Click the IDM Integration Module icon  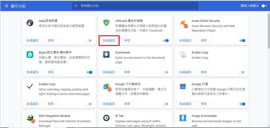[x=31, y=119]
